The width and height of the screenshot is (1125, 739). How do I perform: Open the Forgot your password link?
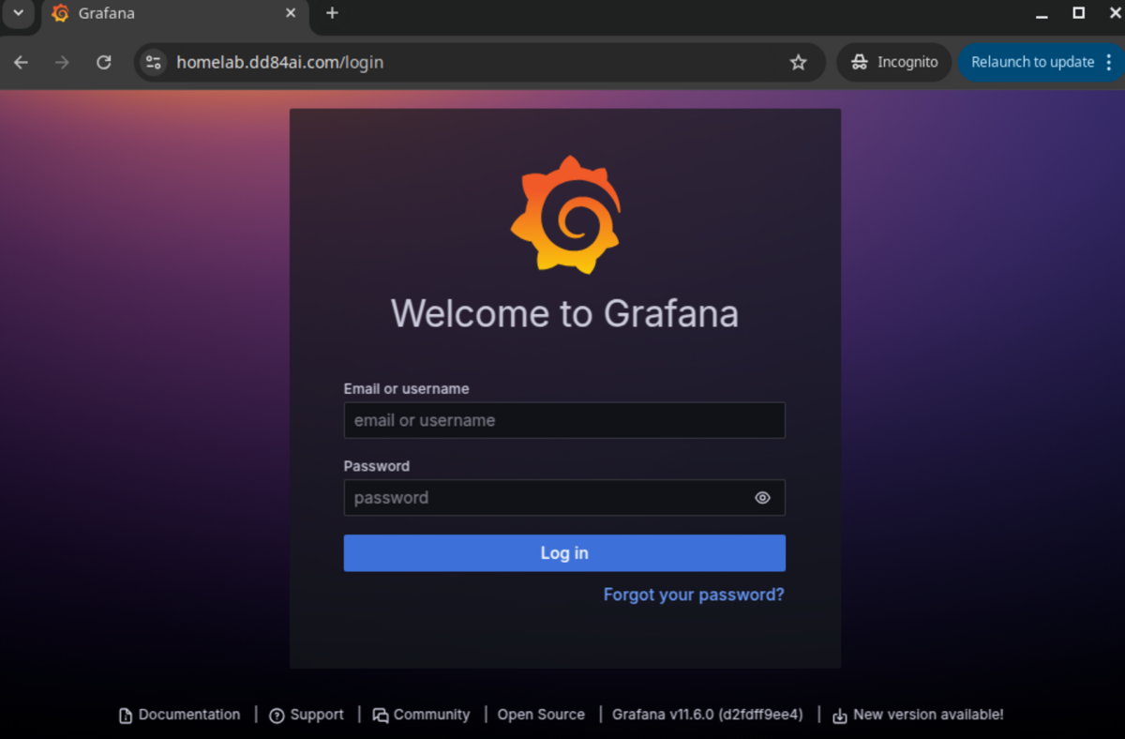pyautogui.click(x=693, y=595)
